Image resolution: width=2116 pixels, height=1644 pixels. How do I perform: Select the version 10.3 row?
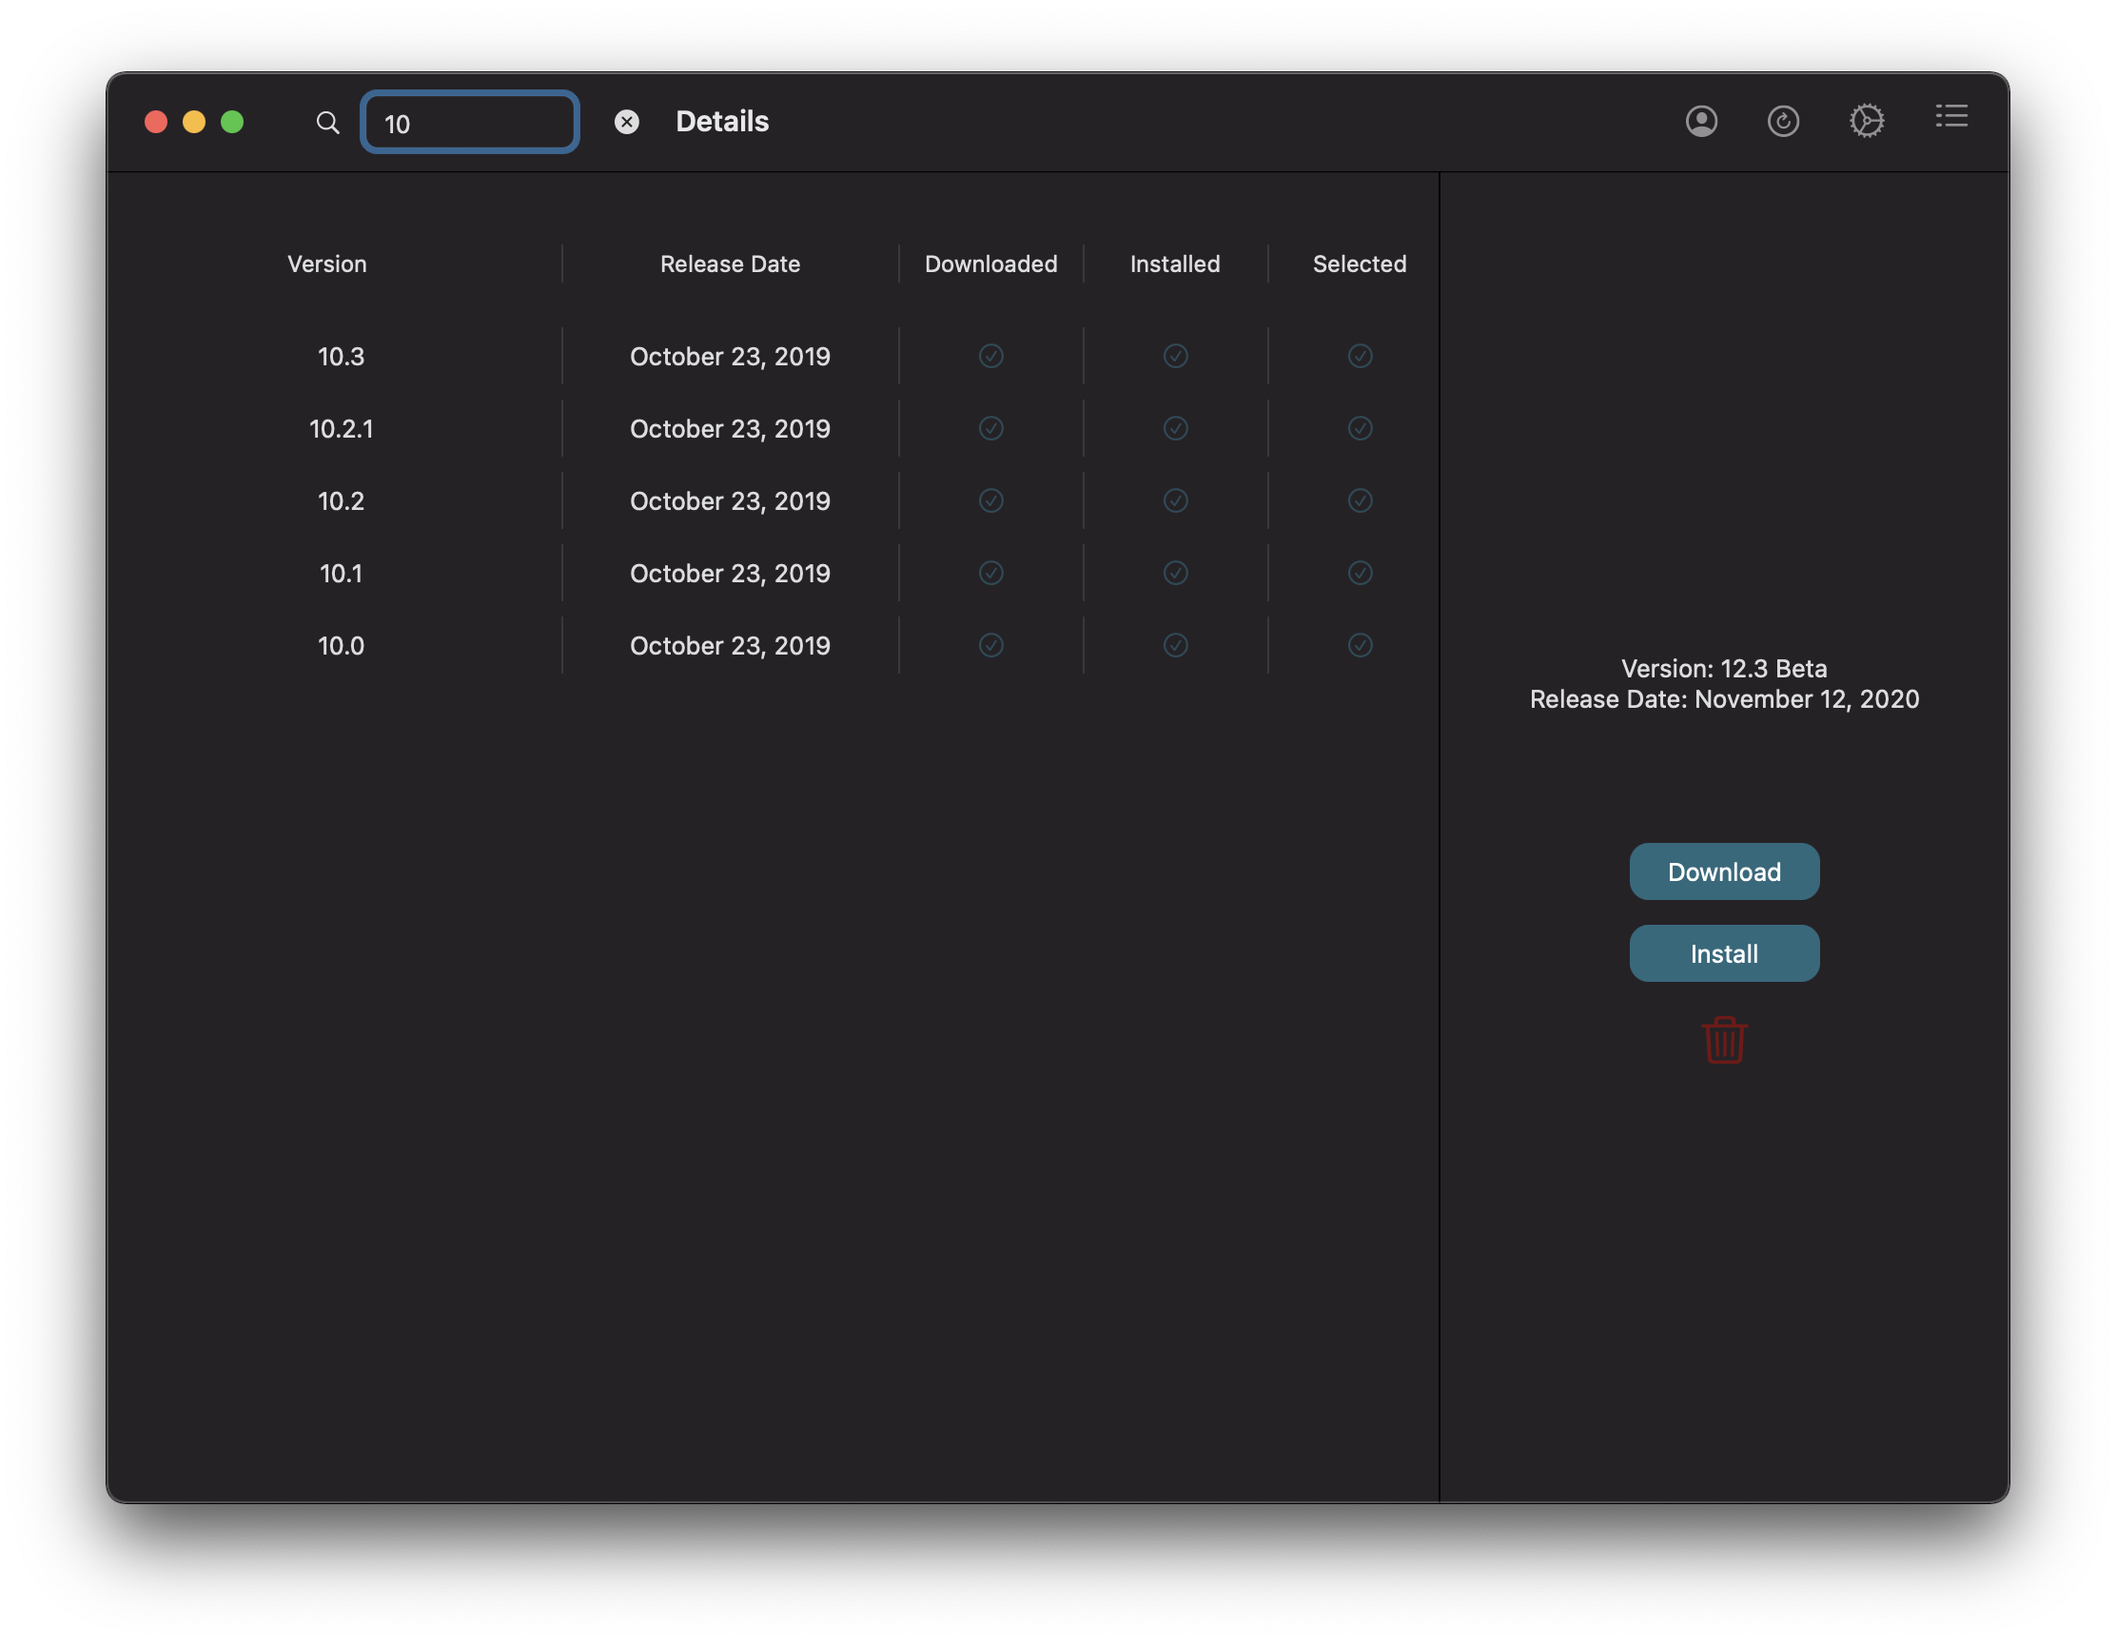(341, 357)
